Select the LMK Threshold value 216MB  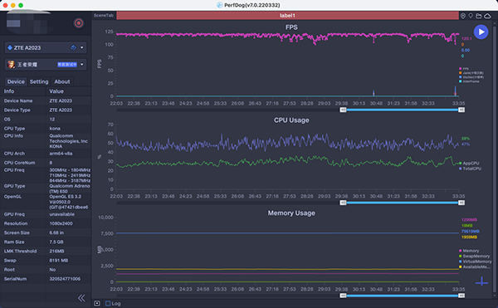tap(56, 252)
